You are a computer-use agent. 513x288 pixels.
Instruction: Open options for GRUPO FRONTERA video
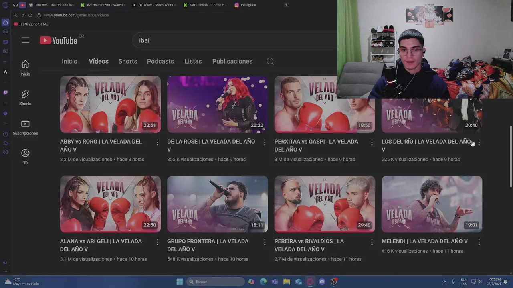tap(265, 242)
